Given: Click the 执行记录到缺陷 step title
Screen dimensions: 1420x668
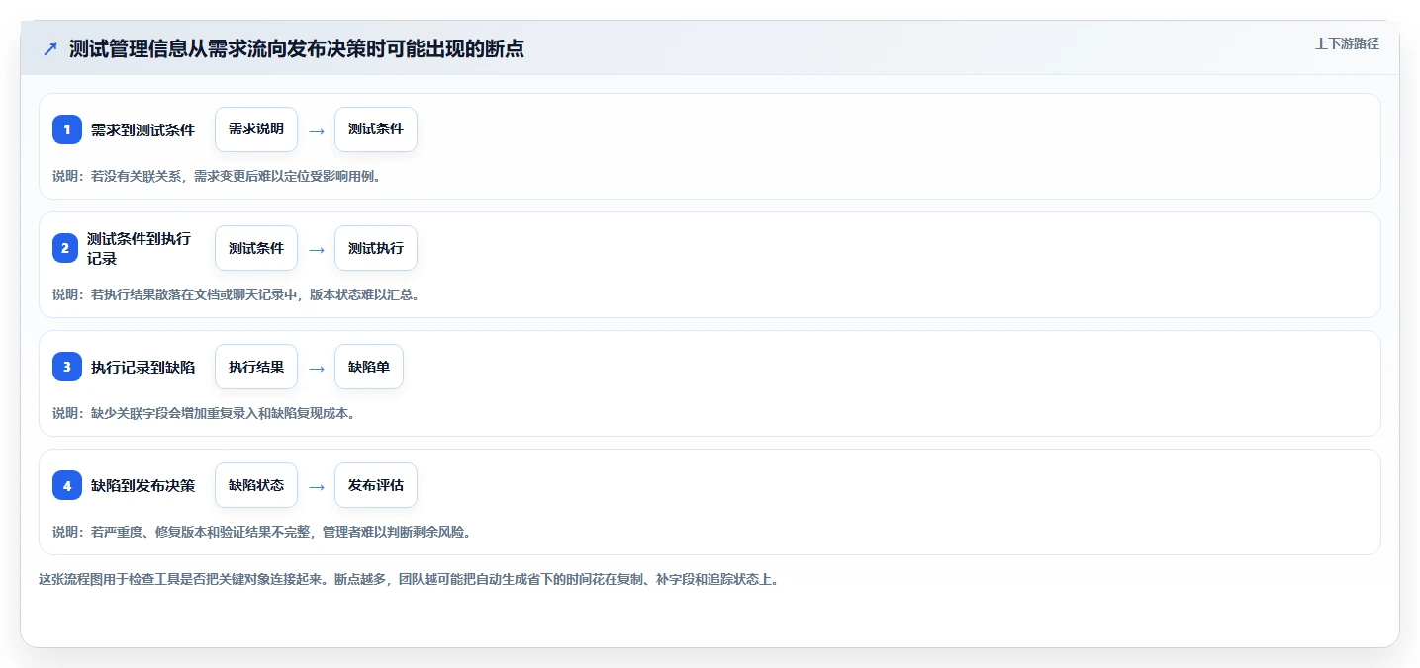Looking at the screenshot, I should 142,367.
